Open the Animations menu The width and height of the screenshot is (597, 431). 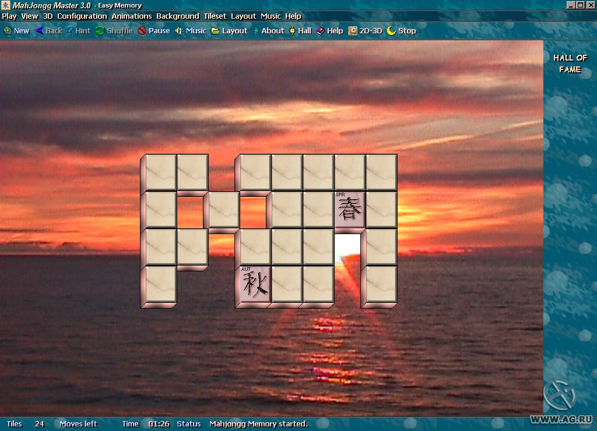click(131, 16)
